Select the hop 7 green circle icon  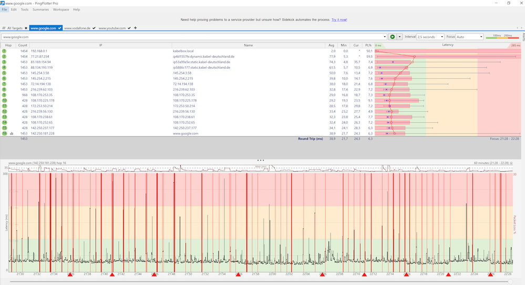coord(4,84)
